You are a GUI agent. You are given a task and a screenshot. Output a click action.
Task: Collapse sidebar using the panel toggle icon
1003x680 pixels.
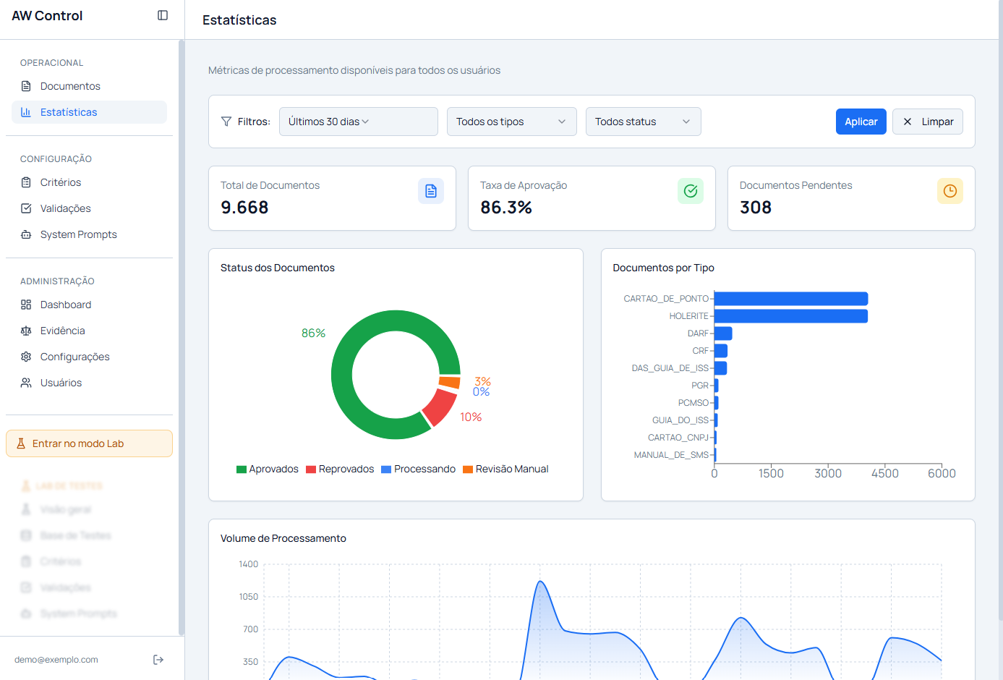click(x=163, y=15)
